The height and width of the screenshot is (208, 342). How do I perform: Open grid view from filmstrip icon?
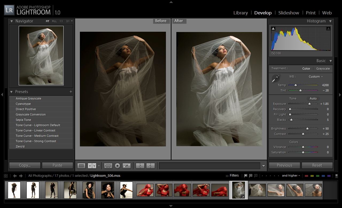pos(6,176)
